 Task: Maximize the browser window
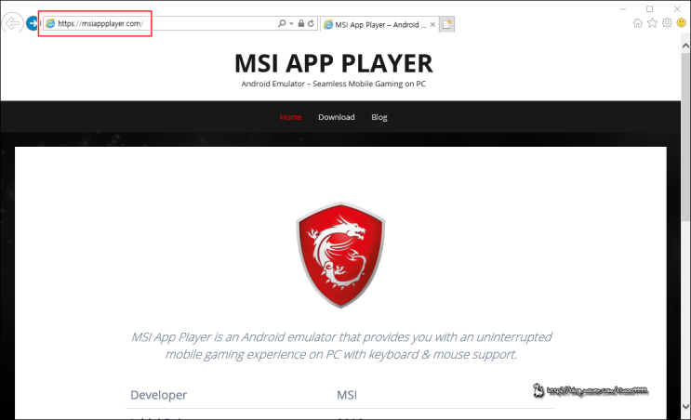(649, 8)
